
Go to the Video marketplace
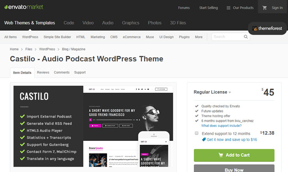88,23
